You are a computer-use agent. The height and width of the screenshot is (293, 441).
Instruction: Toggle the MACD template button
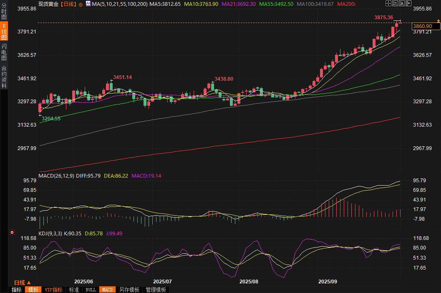tap(107, 290)
